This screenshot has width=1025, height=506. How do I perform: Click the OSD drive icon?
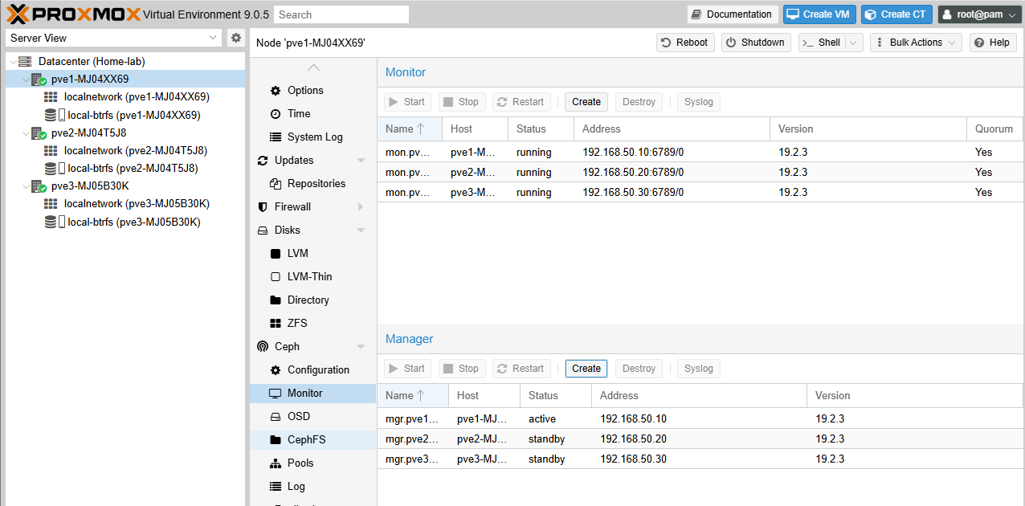tap(276, 417)
